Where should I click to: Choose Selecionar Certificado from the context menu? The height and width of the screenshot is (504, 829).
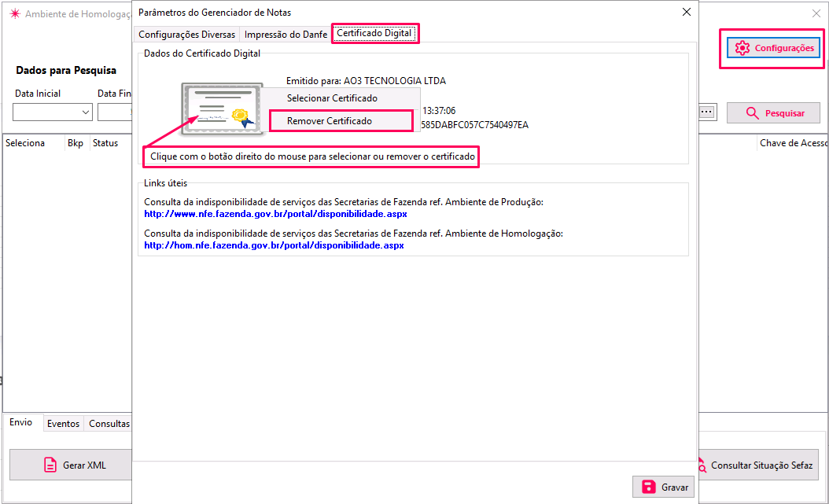point(332,98)
